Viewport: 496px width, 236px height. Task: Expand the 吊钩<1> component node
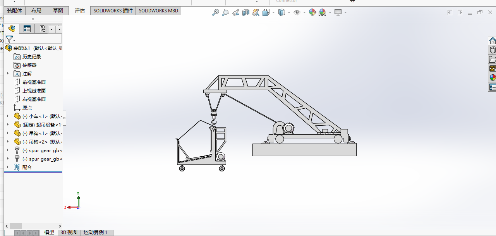pos(7,133)
